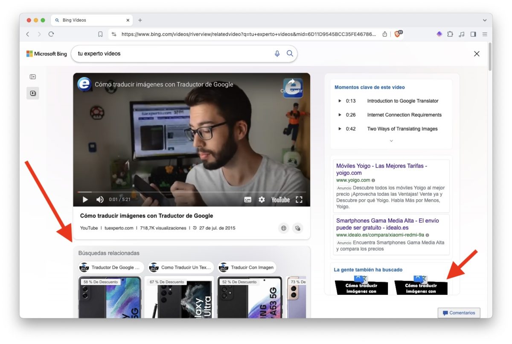Select the videos icon in the left sidebar
The image size is (512, 344).
[33, 93]
